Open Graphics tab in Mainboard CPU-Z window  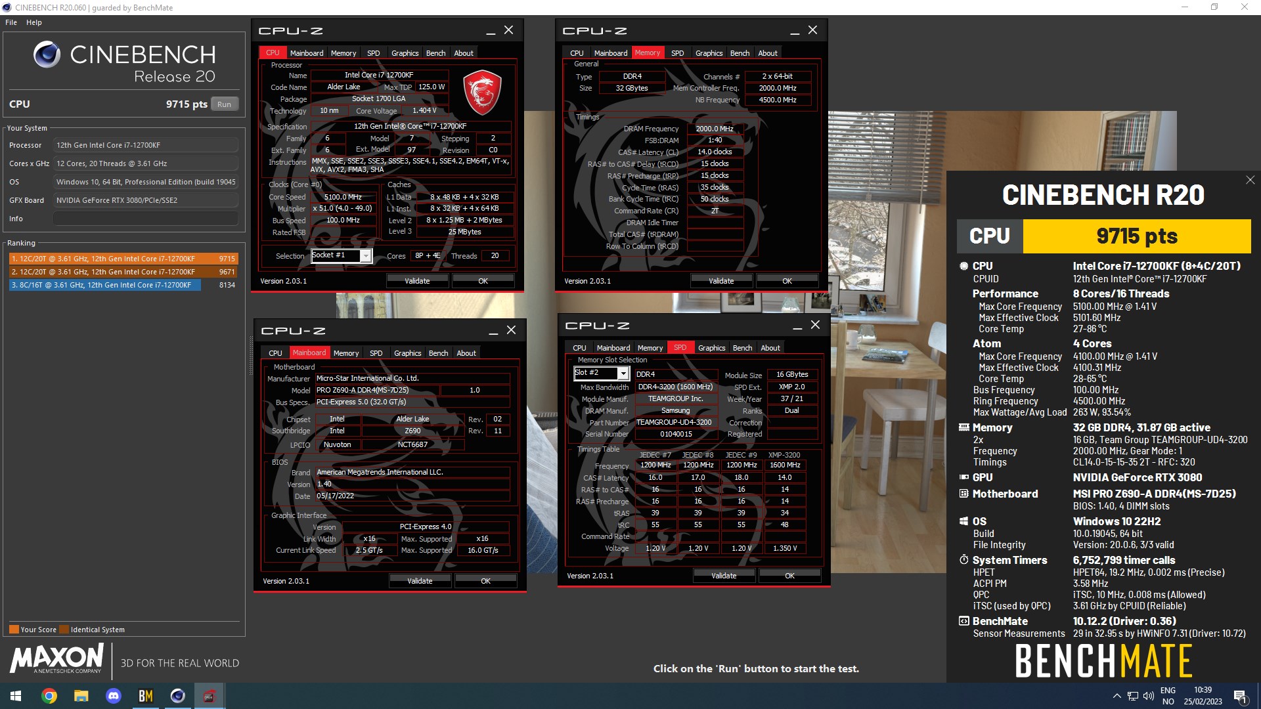407,353
